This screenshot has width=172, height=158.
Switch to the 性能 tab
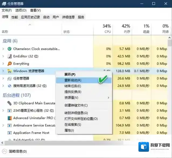point(15,17)
